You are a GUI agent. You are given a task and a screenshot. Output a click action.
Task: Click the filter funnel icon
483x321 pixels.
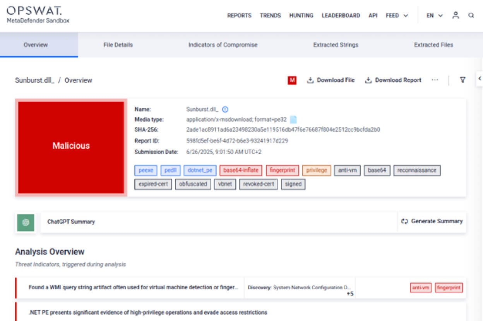462,80
